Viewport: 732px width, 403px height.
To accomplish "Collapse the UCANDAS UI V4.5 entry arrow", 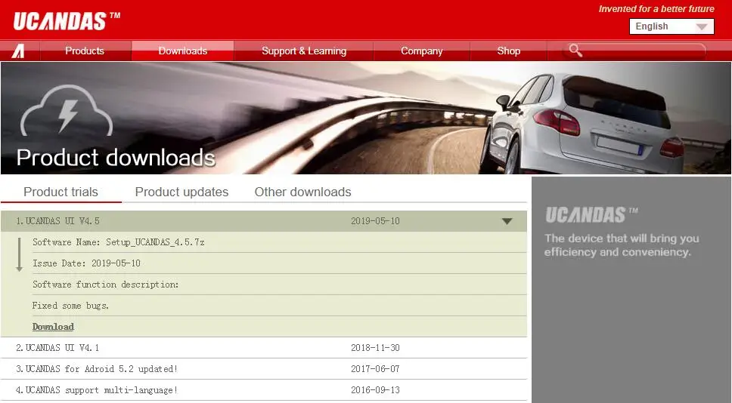I will 507,221.
